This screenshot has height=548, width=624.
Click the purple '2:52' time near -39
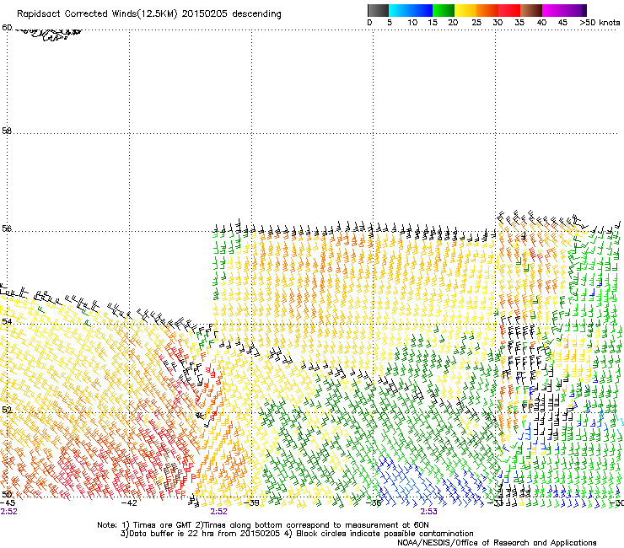219,512
